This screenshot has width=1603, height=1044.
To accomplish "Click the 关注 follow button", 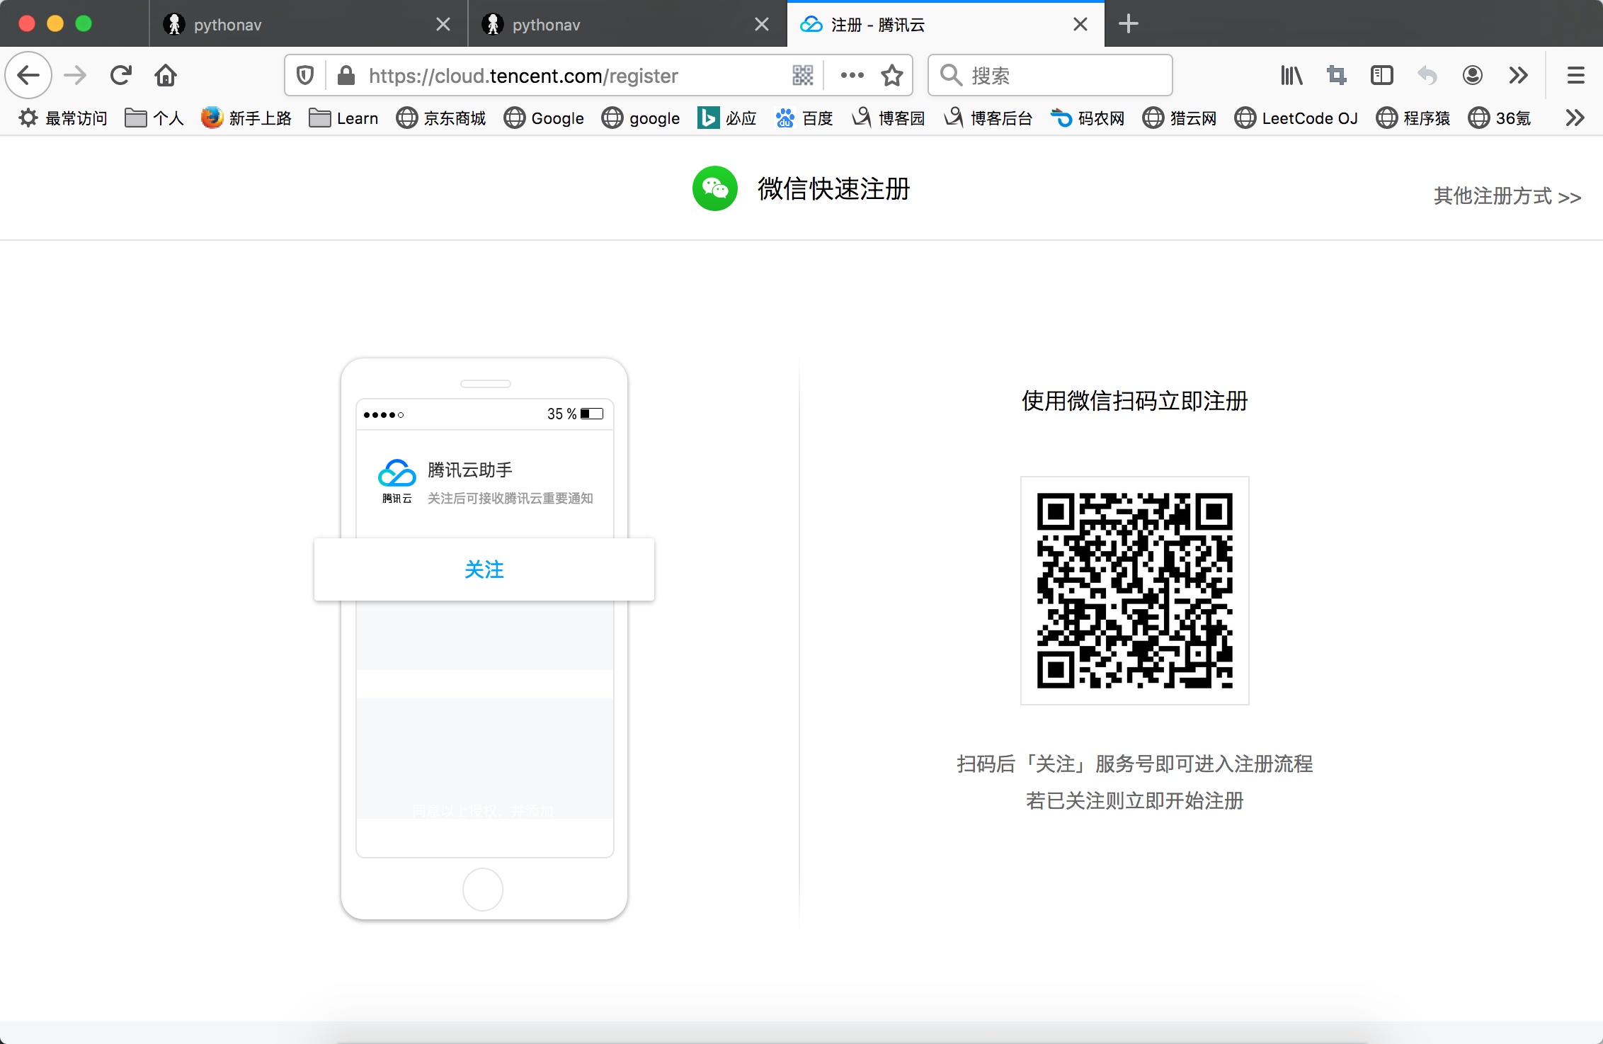I will (x=484, y=569).
